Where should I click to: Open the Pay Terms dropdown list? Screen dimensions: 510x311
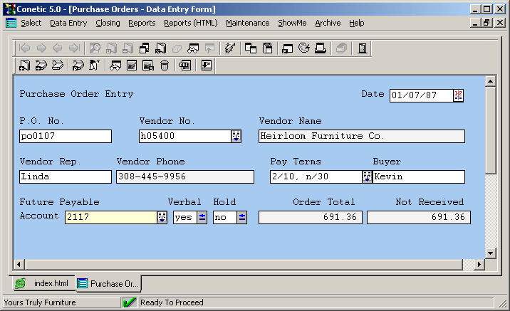(x=368, y=177)
